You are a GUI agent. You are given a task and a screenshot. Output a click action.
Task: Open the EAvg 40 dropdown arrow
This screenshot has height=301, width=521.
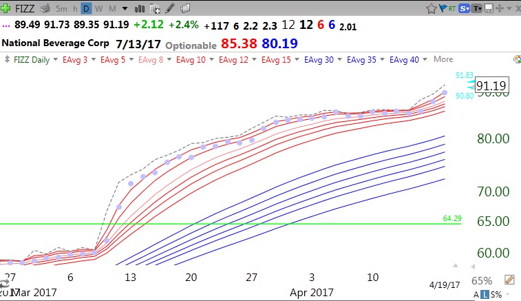(x=425, y=59)
